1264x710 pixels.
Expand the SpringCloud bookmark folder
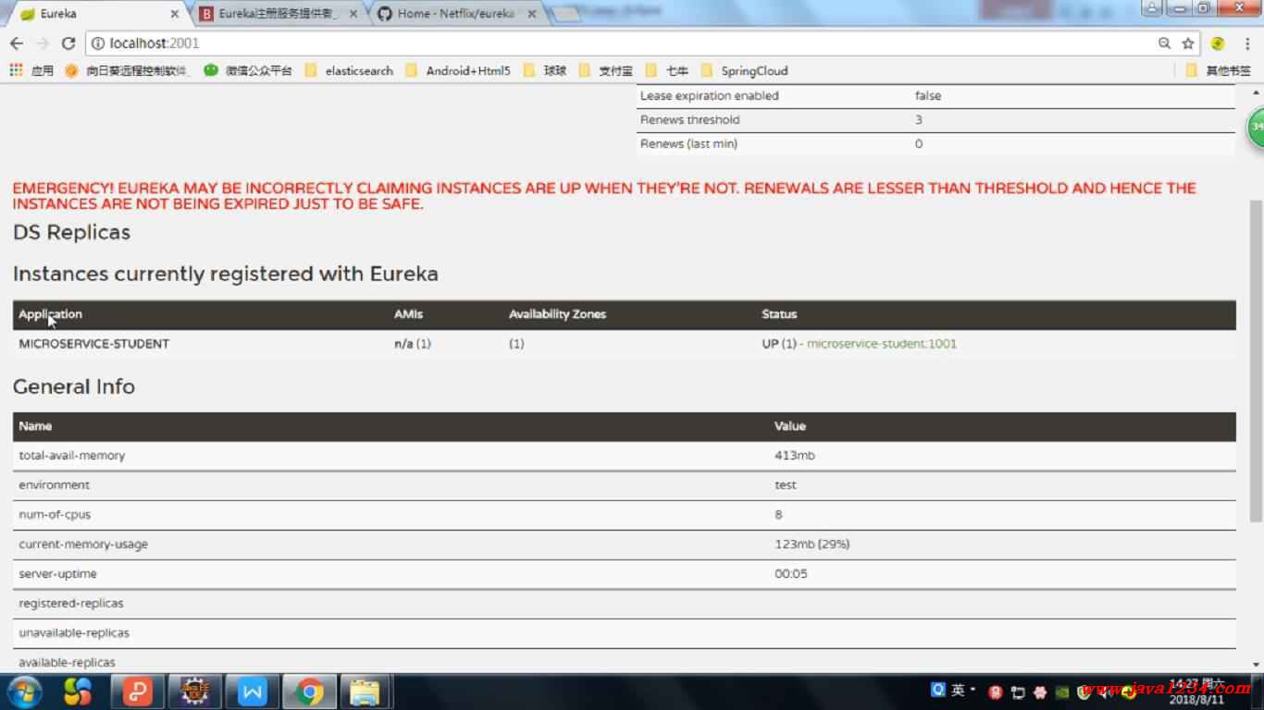pyautogui.click(x=744, y=70)
